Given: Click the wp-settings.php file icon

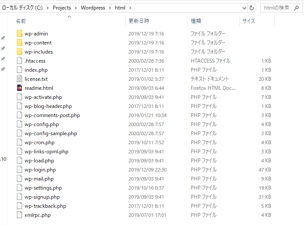Looking at the screenshot, I should 19,188.
